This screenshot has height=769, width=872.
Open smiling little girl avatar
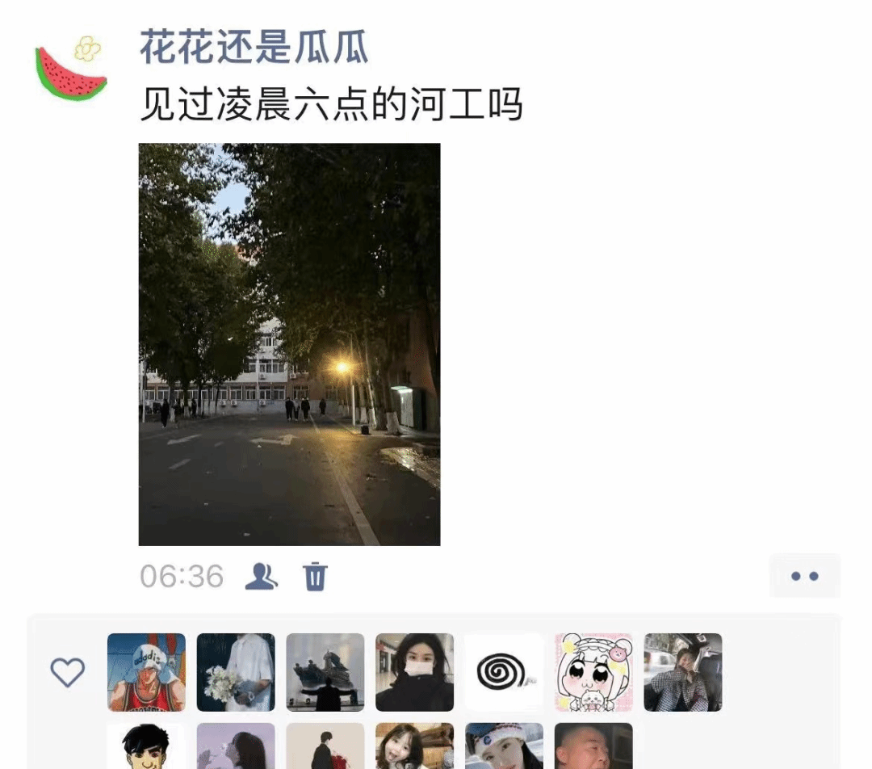(x=415, y=746)
